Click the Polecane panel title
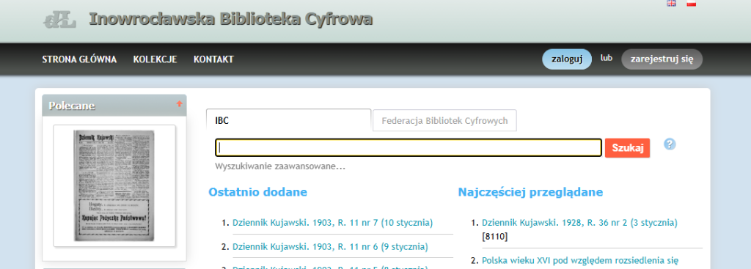The height and width of the screenshot is (269, 751). point(72,106)
